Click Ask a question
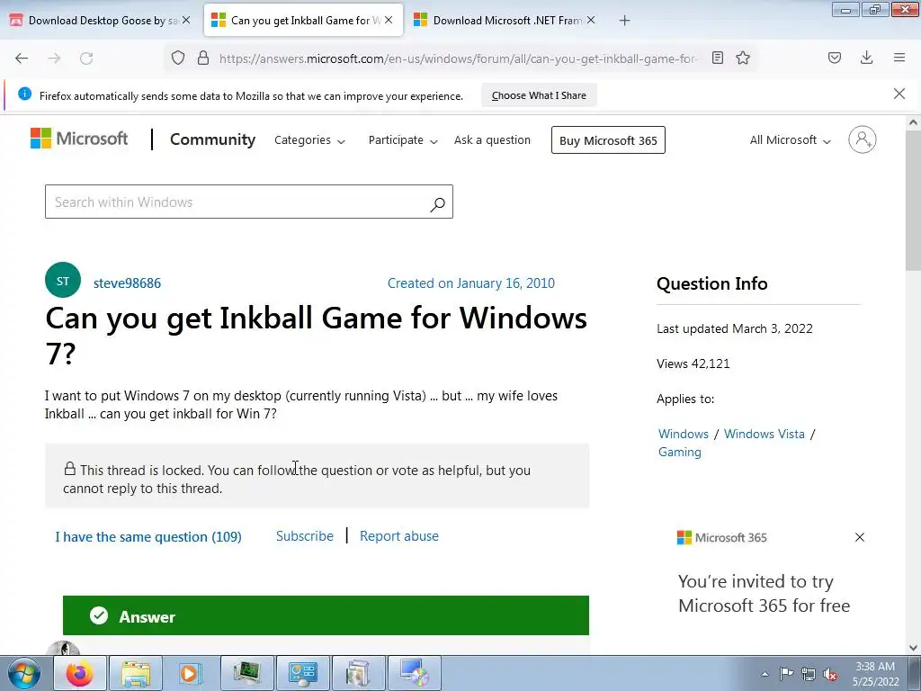921x691 pixels. pyautogui.click(x=492, y=139)
